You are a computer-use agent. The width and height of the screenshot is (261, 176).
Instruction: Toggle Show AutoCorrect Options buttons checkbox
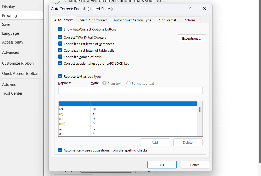click(60, 29)
